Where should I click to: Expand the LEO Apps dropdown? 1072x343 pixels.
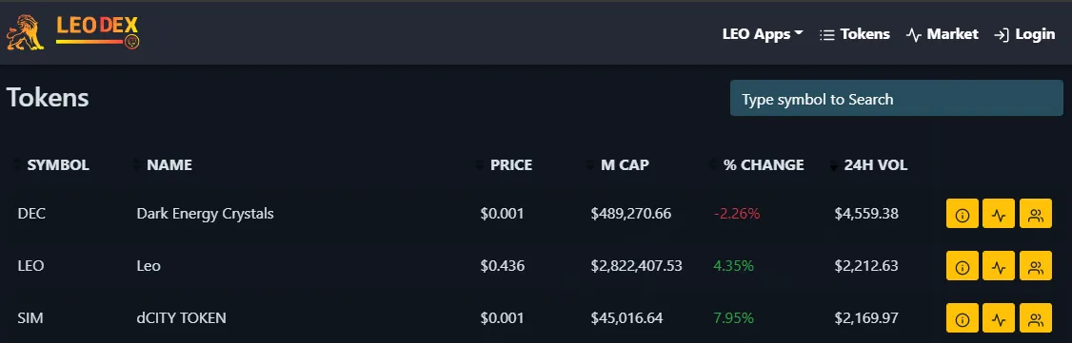point(763,34)
